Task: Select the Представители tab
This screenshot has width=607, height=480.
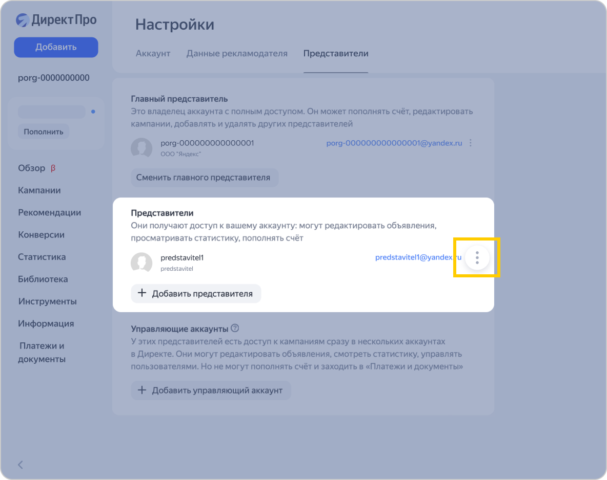Action: point(336,54)
